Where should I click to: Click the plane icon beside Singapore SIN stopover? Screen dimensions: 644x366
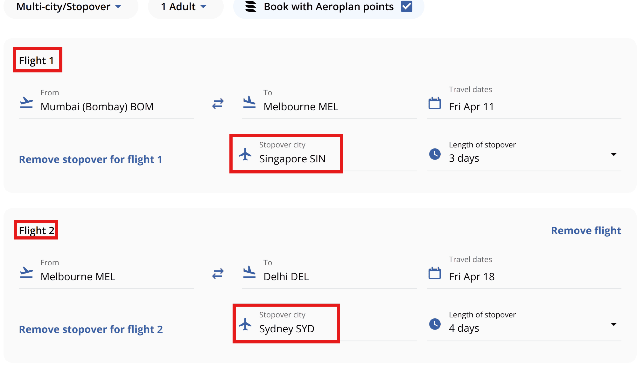pos(245,155)
